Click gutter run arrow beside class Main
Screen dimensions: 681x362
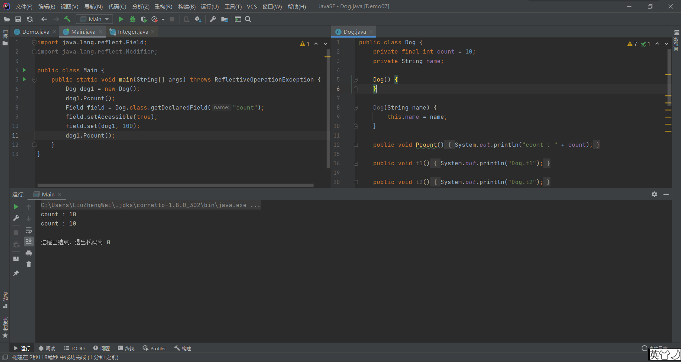point(24,70)
